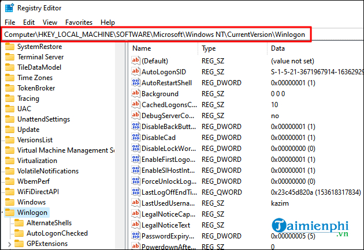Open the File menu
This screenshot has height=250, width=364.
point(10,22)
